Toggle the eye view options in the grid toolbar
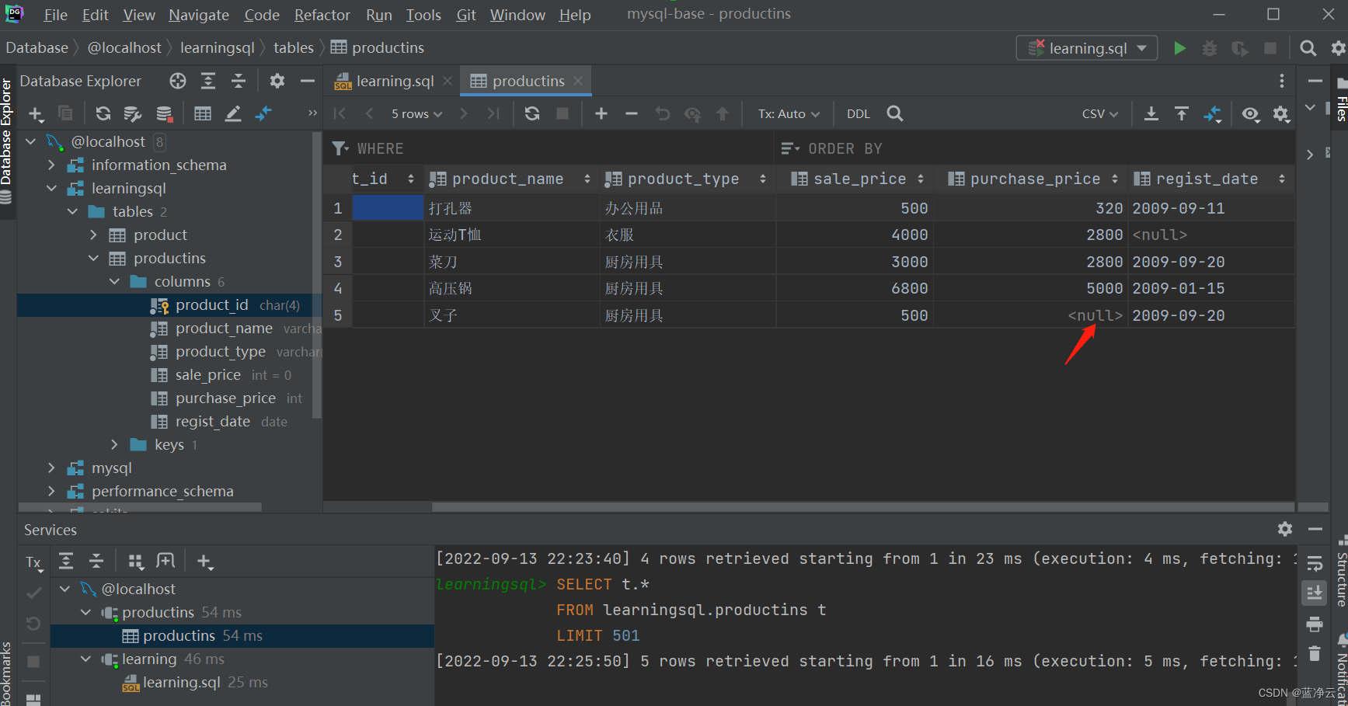Screen dimensions: 1348x706 click(1250, 113)
